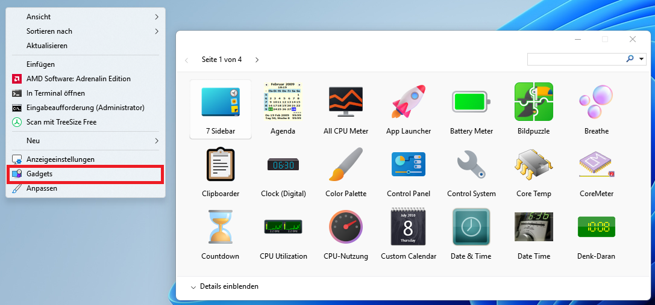655x305 pixels.
Task: Choose Scan mit TreeSize Free
Action: click(86, 122)
